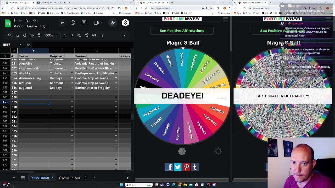Switch to the Seismic Trap of Swells browser tab

(51, 3)
